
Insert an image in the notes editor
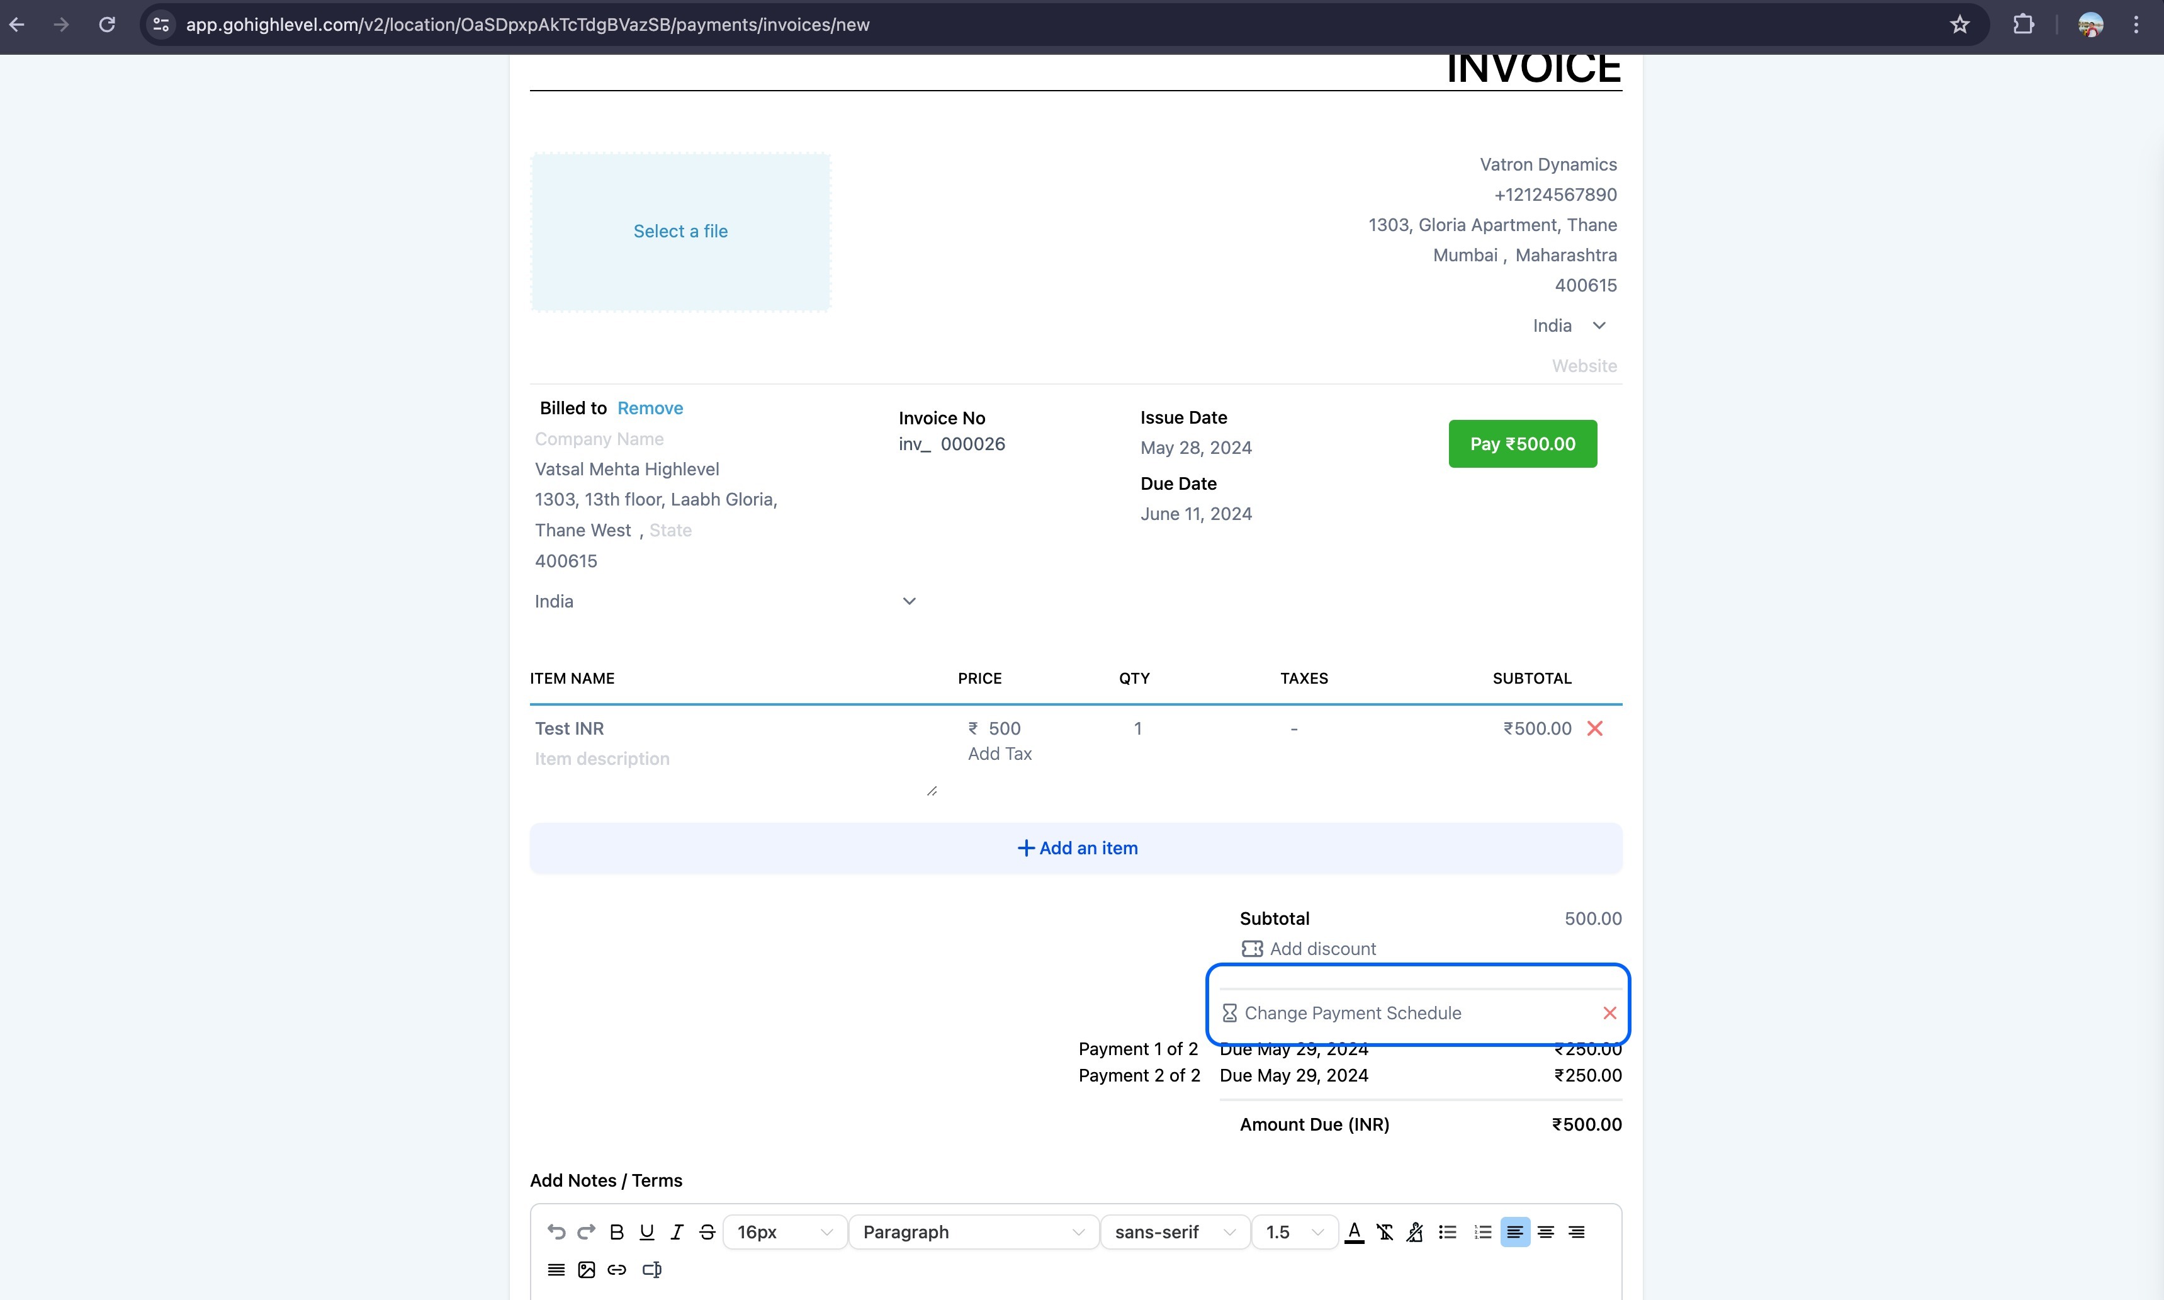(587, 1269)
